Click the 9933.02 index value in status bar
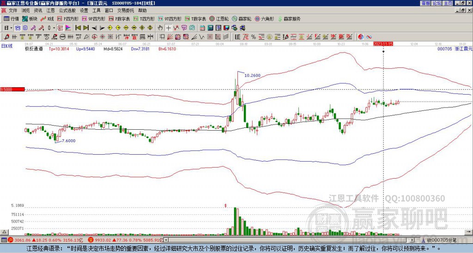The width and height of the screenshot is (473, 253). coord(103,240)
